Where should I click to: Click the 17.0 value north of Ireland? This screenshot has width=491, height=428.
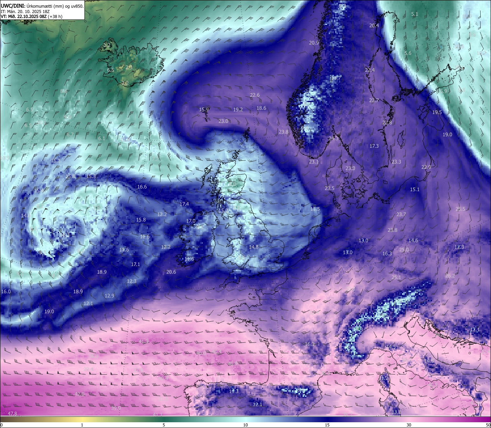pos(191,221)
